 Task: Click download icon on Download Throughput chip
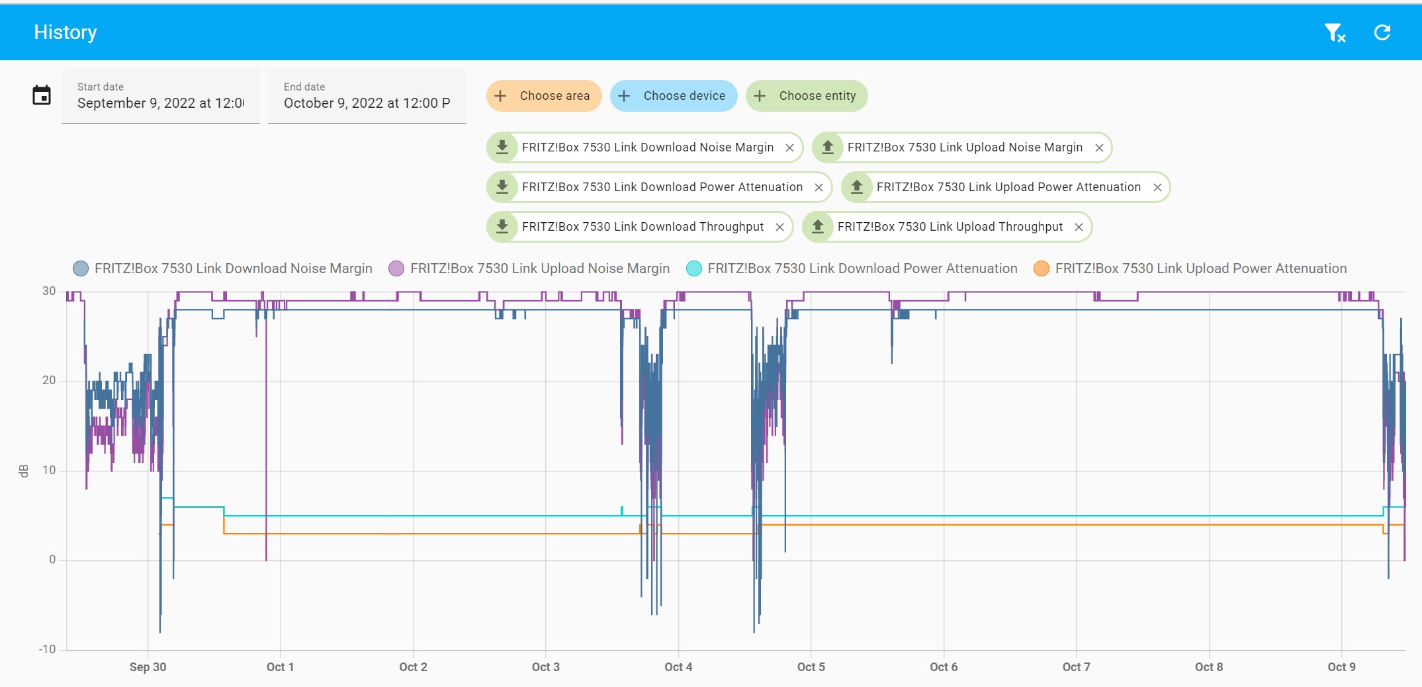tap(502, 227)
